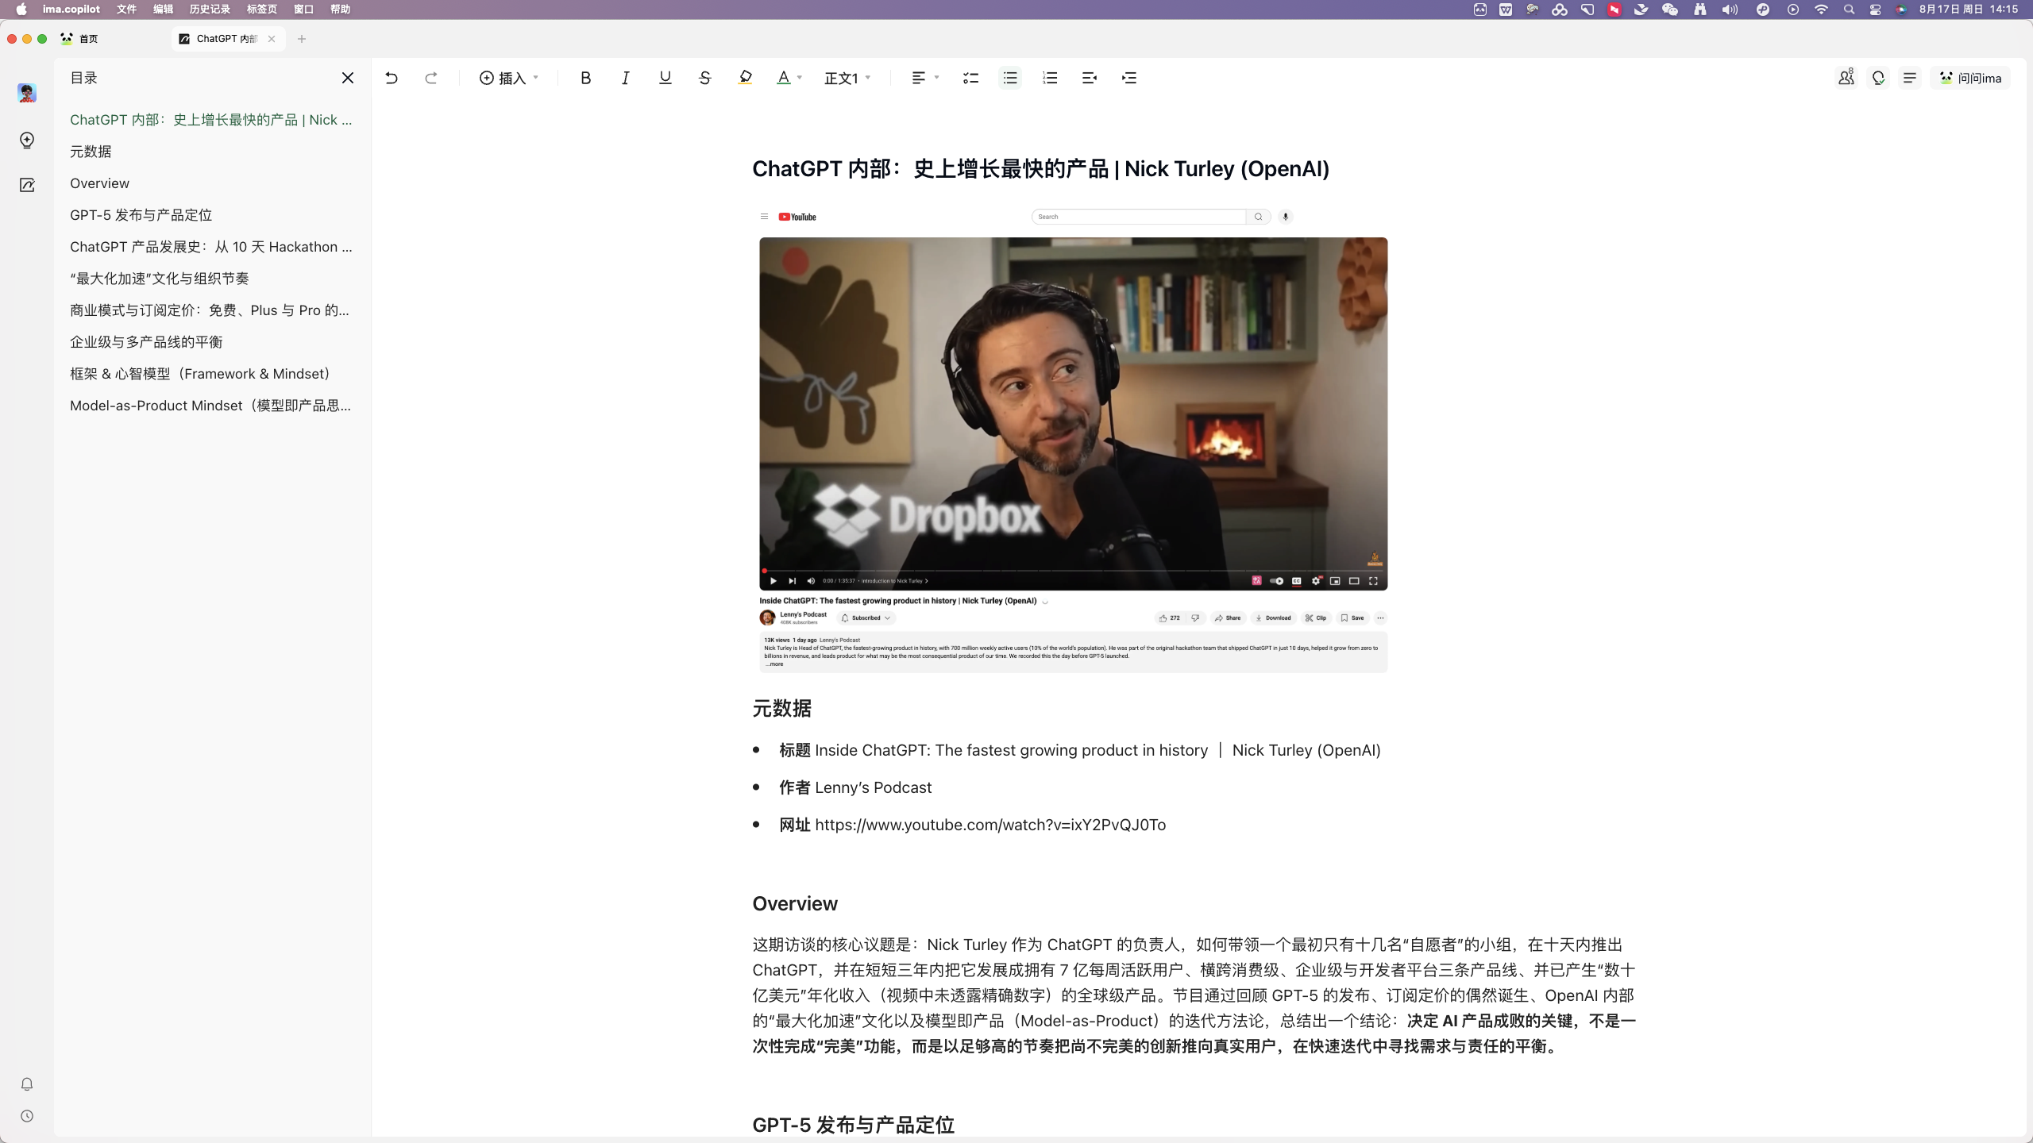2033x1143 pixels.
Task: Add a new tab
Action: (302, 38)
